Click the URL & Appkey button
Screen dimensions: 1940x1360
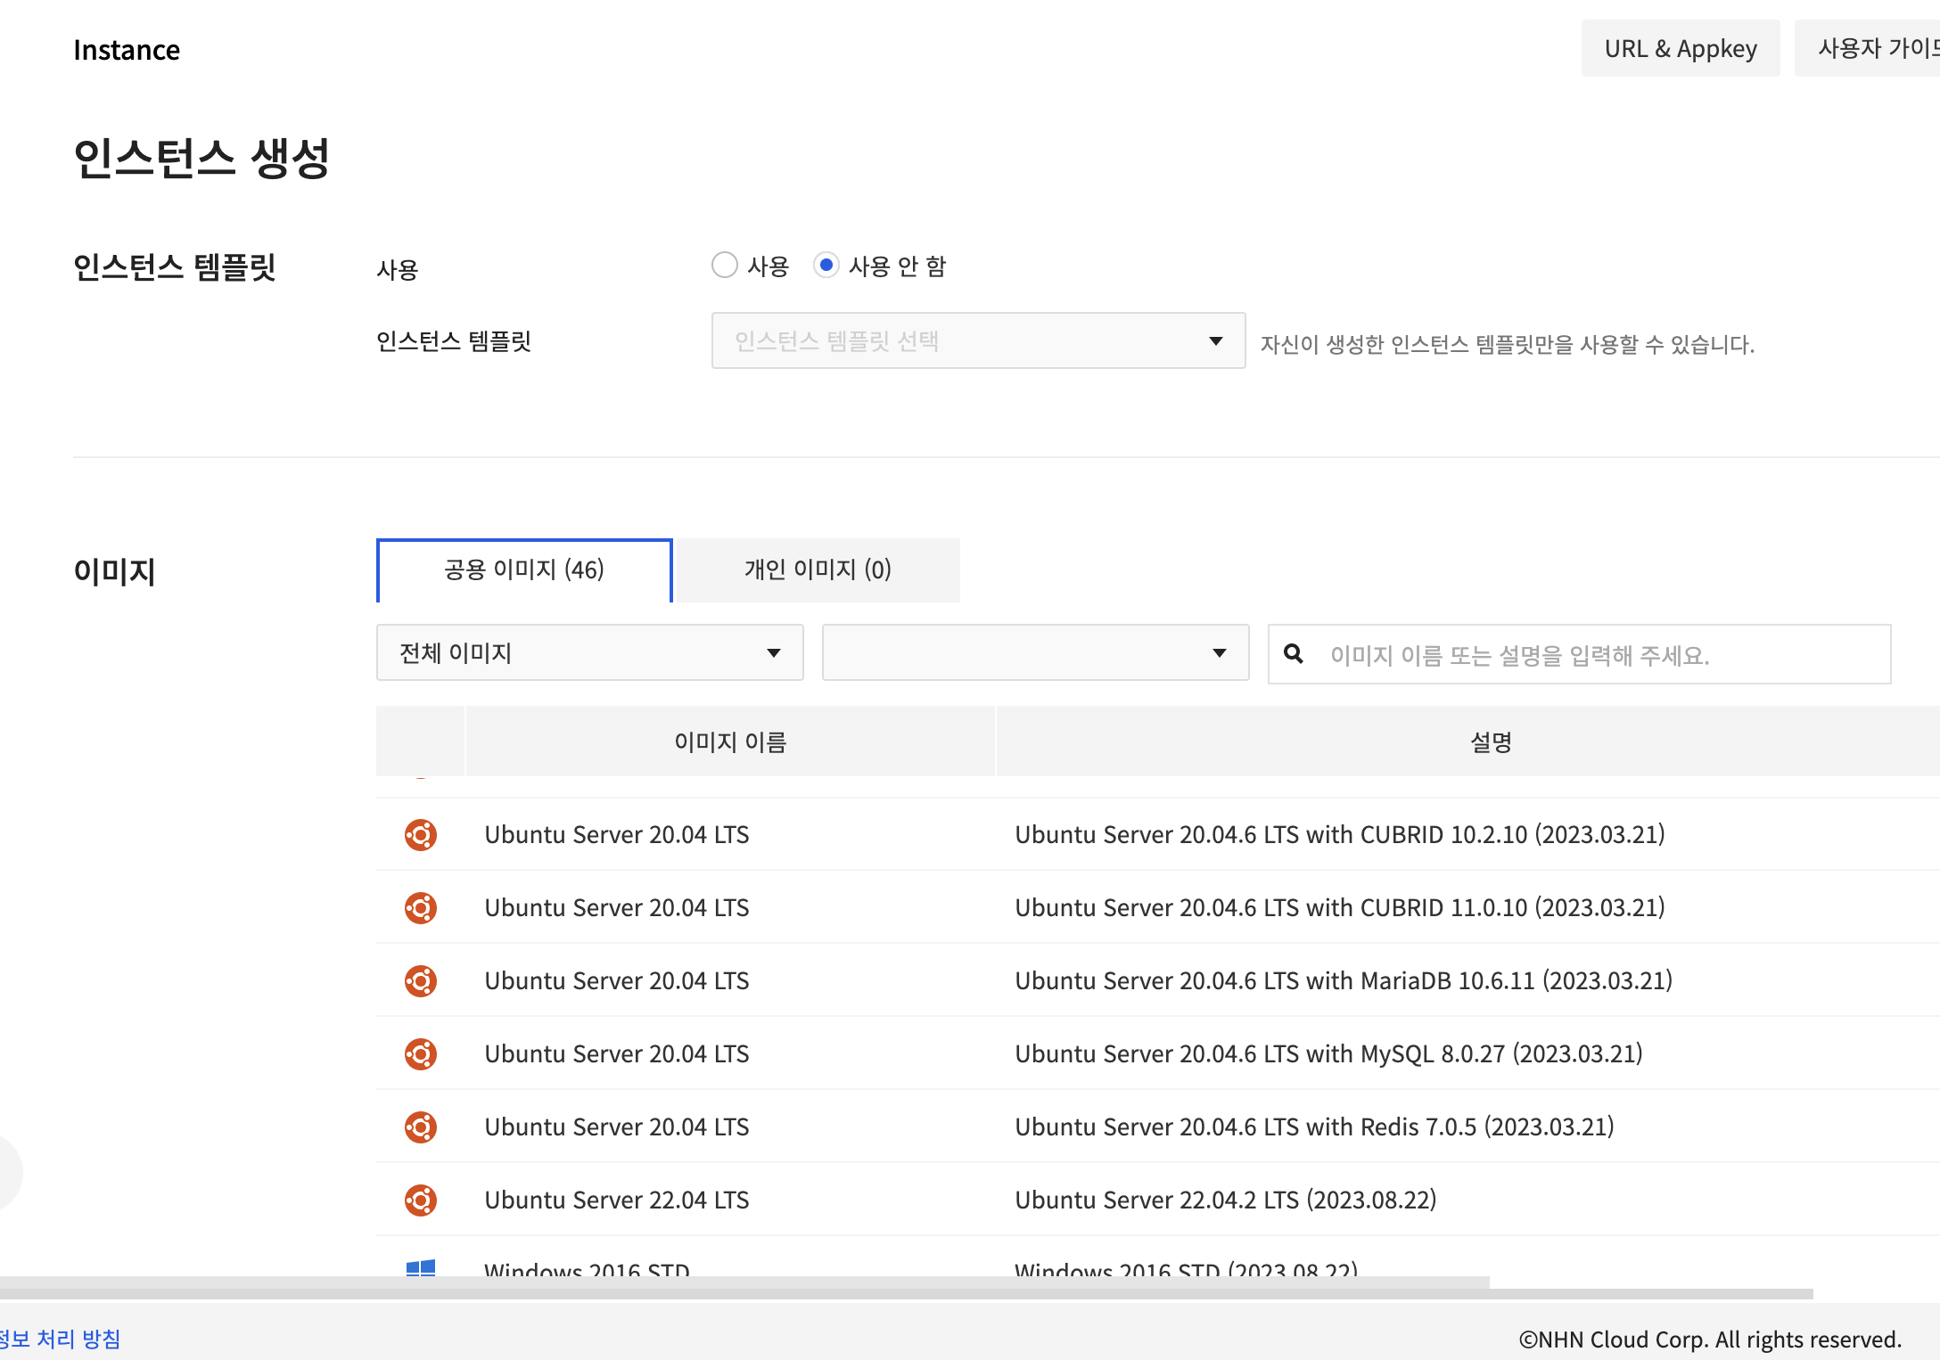pos(1680,48)
